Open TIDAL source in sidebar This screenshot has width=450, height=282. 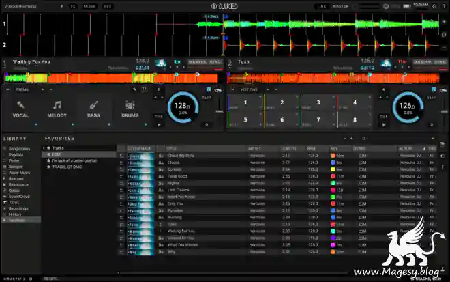[x=14, y=202]
